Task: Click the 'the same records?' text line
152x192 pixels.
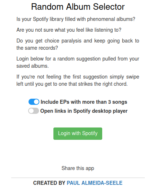Action: tap(37, 48)
